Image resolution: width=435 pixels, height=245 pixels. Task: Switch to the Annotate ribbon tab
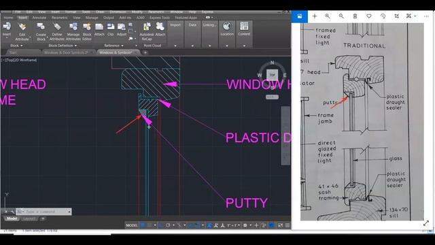pos(39,18)
